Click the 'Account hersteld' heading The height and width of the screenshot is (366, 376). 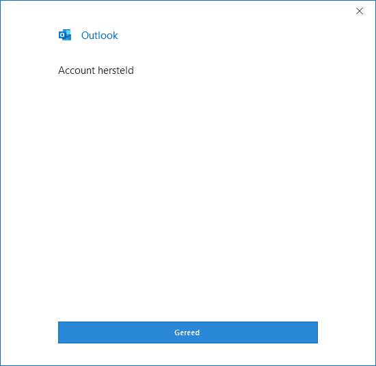tap(96, 70)
